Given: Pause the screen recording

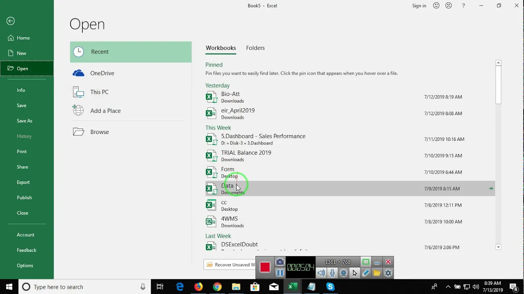Looking at the screenshot, I should tap(280, 272).
